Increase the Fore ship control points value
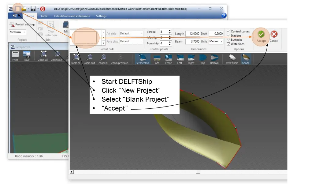The width and height of the screenshot is (312, 184). (x=170, y=42)
